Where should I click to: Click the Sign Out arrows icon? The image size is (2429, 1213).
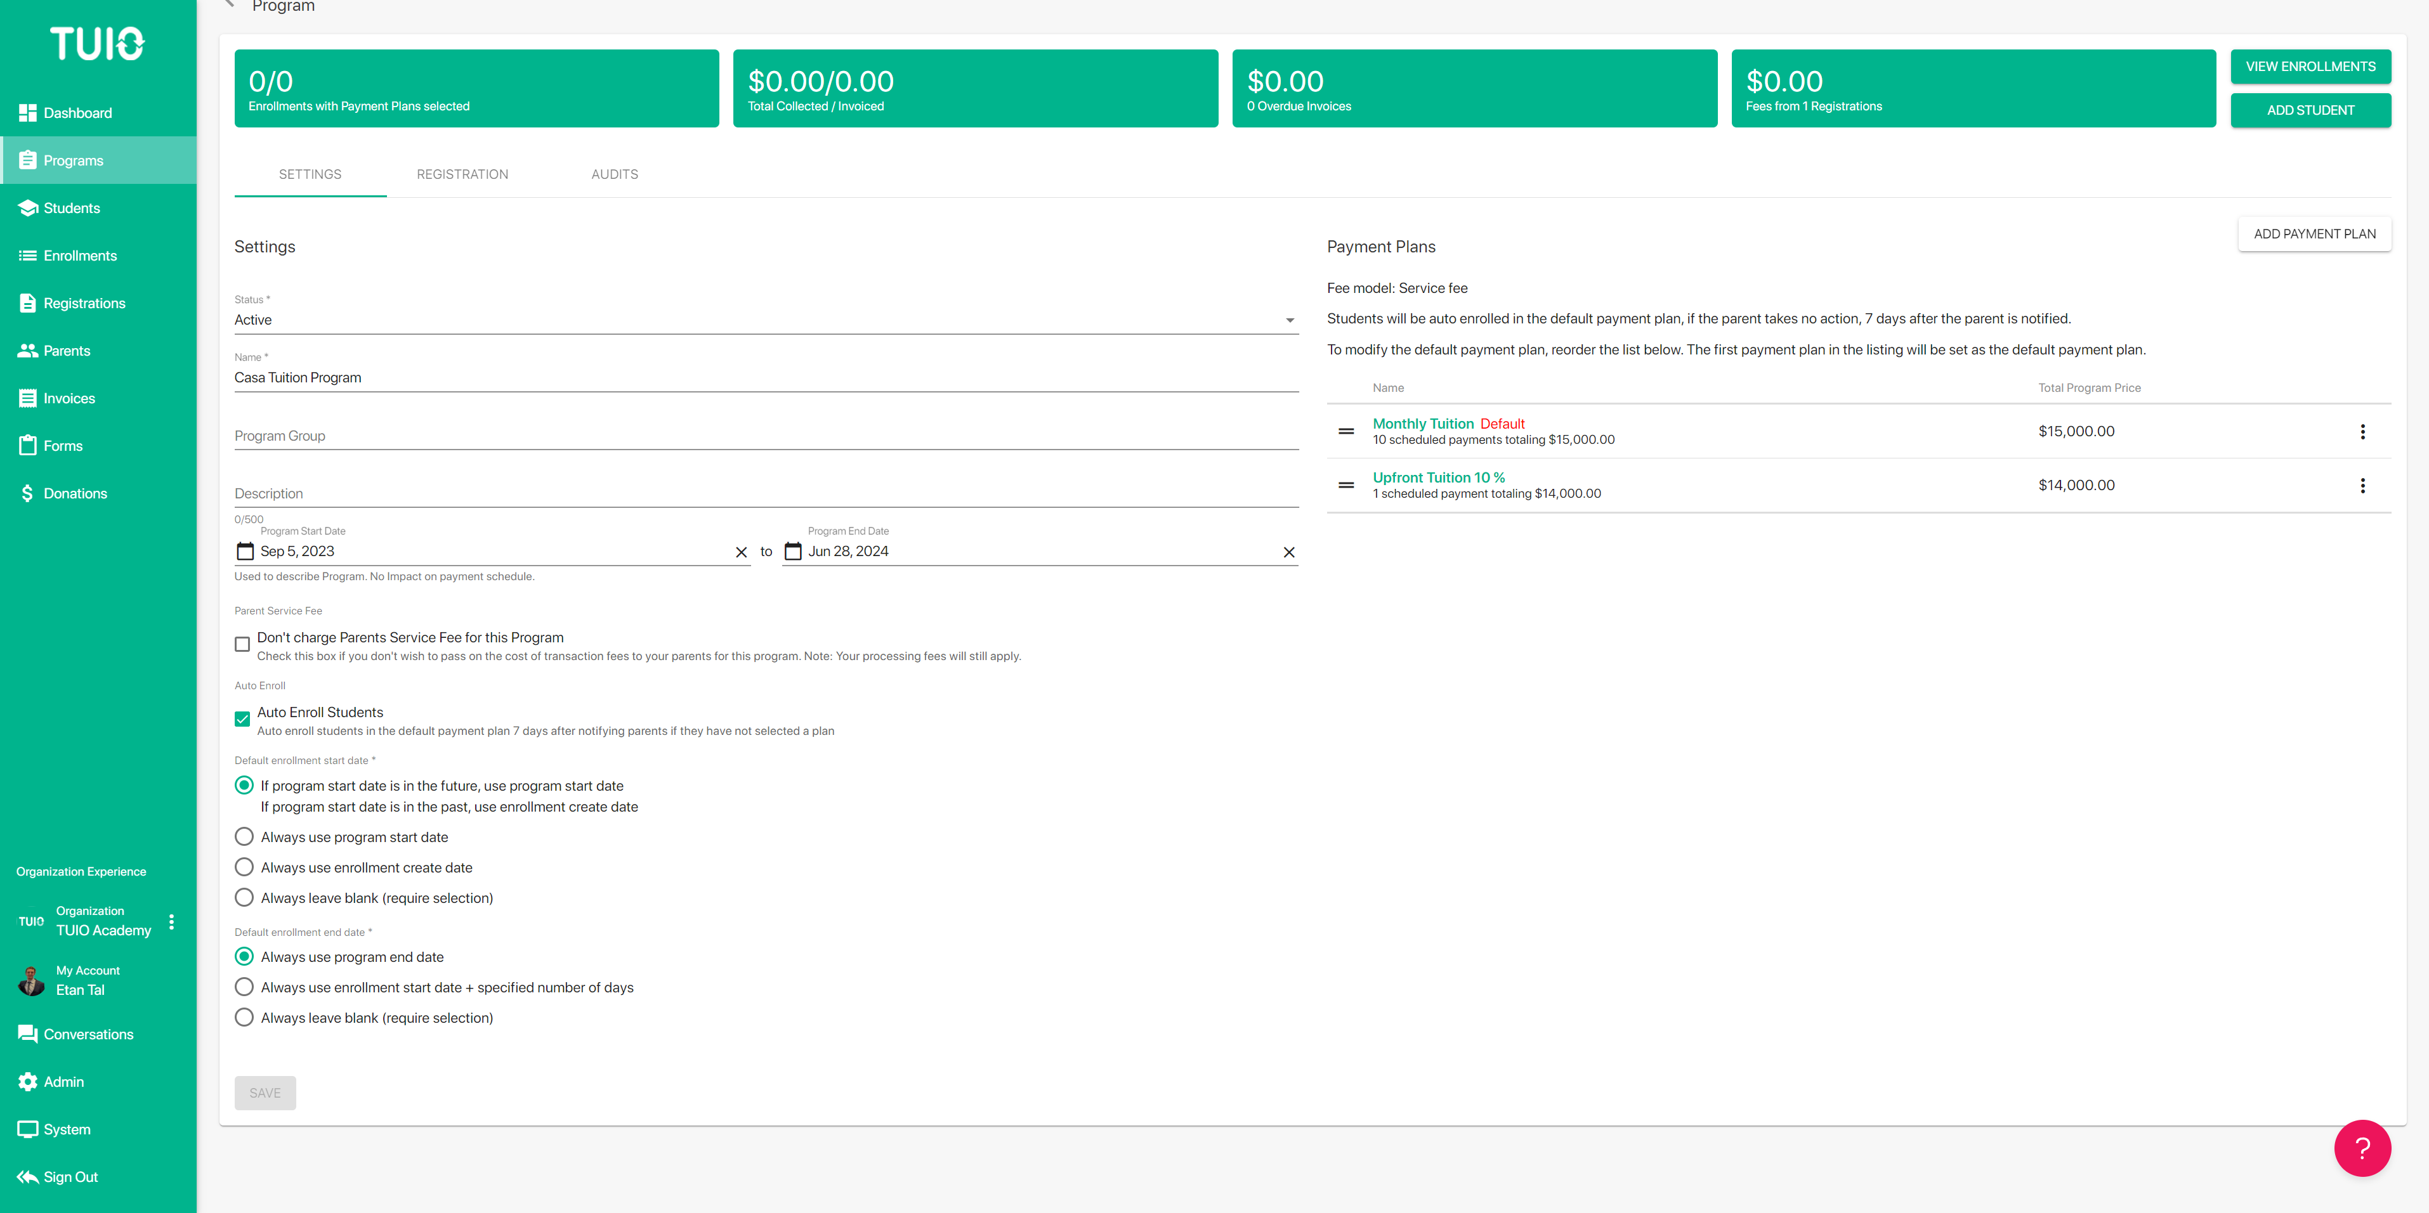[x=27, y=1177]
